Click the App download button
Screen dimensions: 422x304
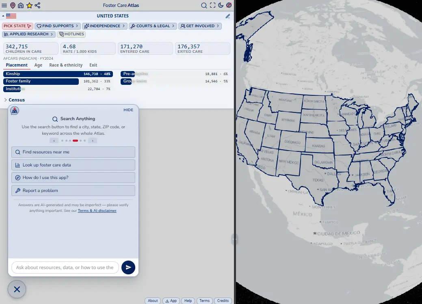point(171,301)
